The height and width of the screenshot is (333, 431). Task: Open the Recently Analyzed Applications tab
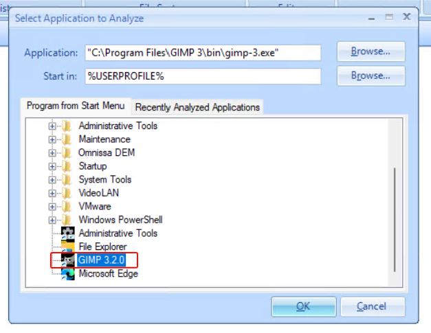point(197,107)
